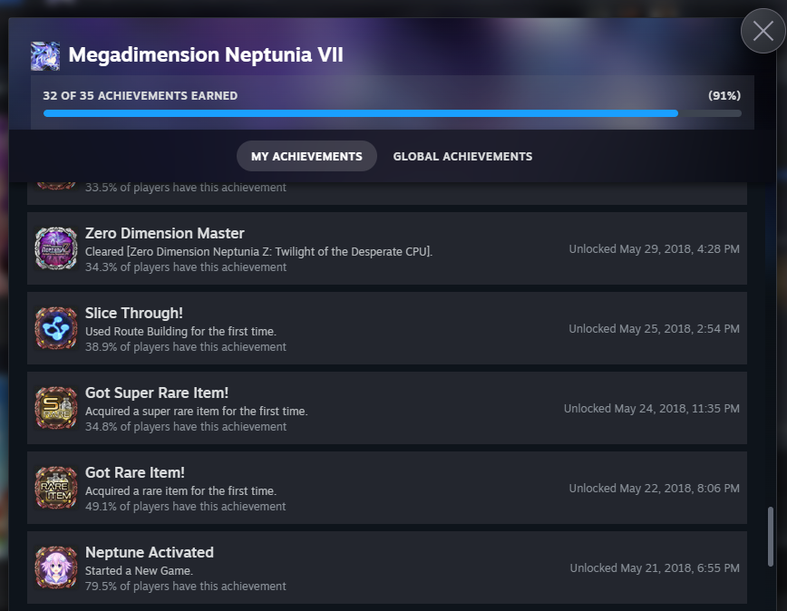787x611 pixels.
Task: Select the 'Got Rare Item!' title
Action: click(x=135, y=472)
